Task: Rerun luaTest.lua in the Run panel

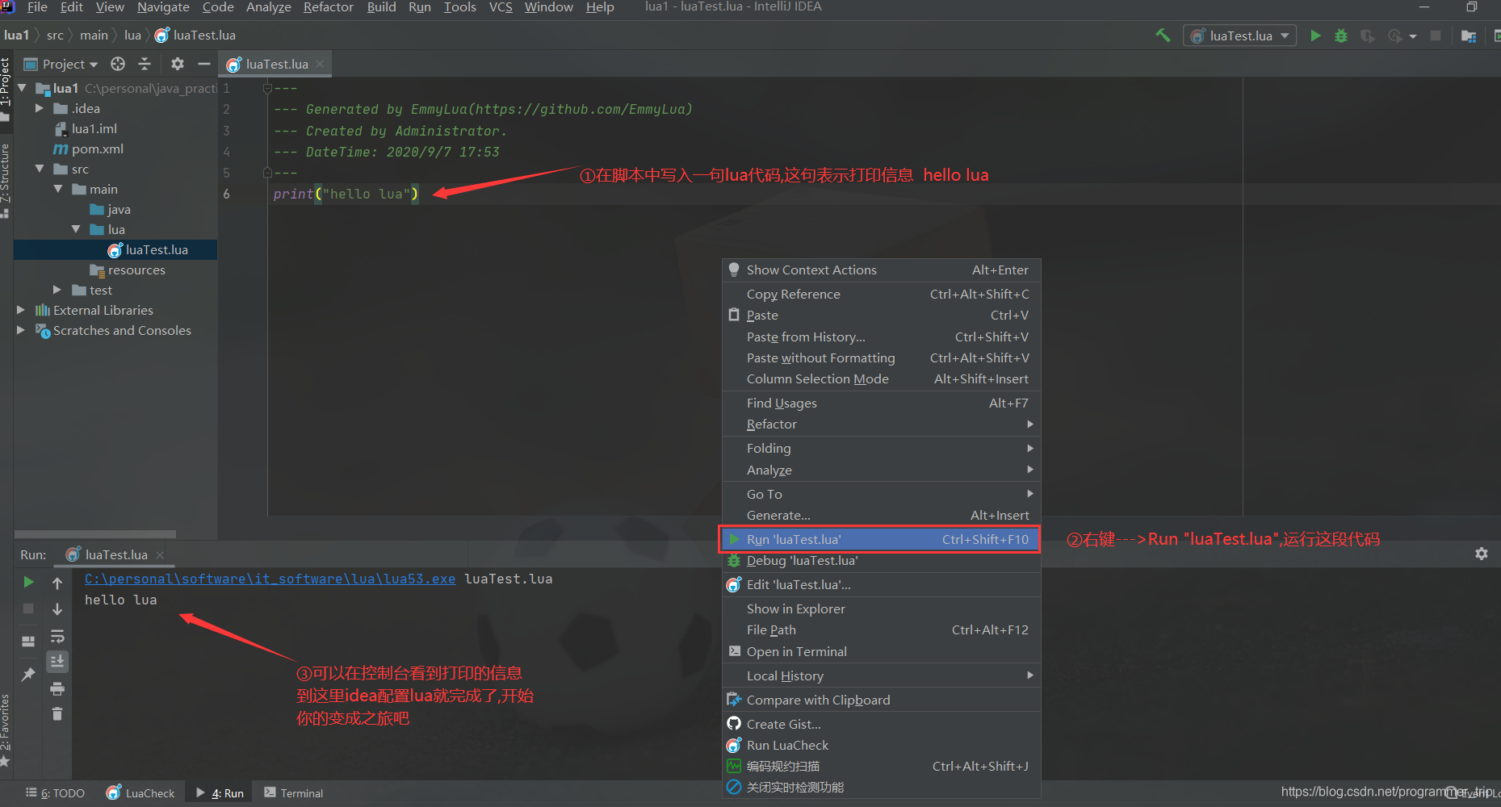Action: point(28,582)
